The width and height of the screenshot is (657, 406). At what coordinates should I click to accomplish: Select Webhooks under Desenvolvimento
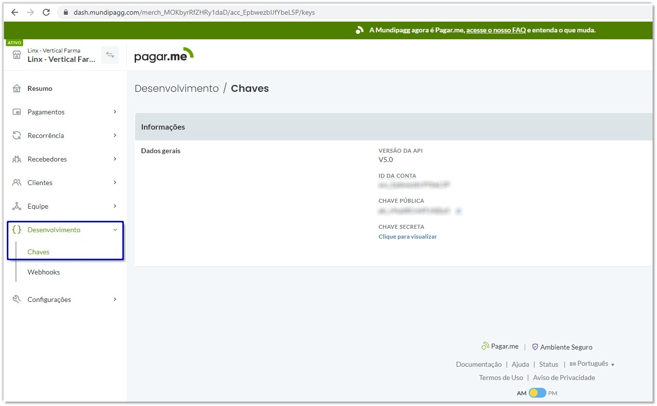[x=44, y=272]
